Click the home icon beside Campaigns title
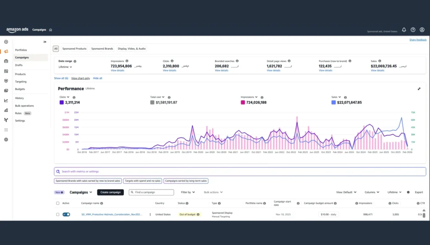This screenshot has width=430, height=245. pyautogui.click(x=50, y=30)
